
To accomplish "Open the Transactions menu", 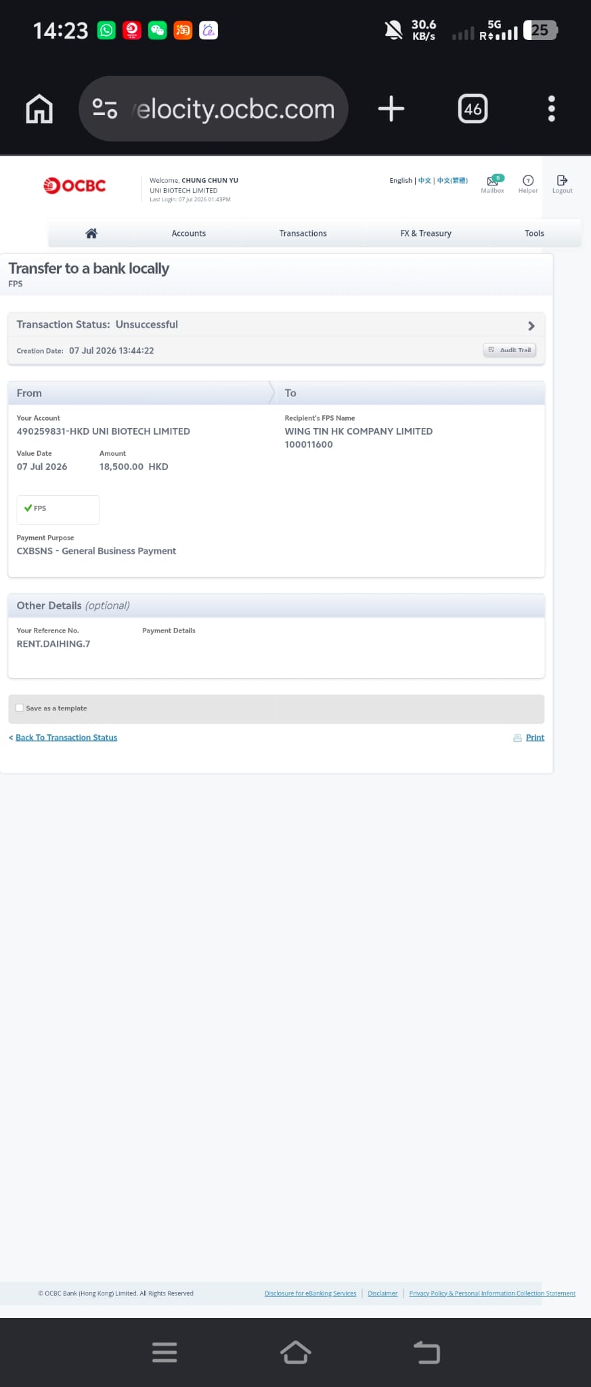I will coord(303,233).
